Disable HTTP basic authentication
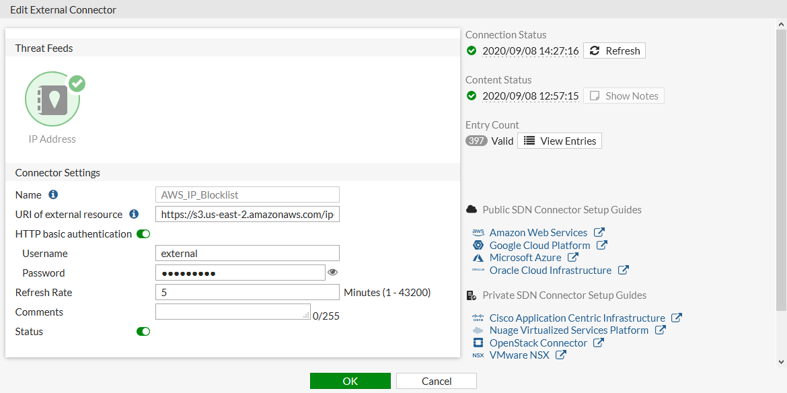The image size is (787, 393). point(143,234)
